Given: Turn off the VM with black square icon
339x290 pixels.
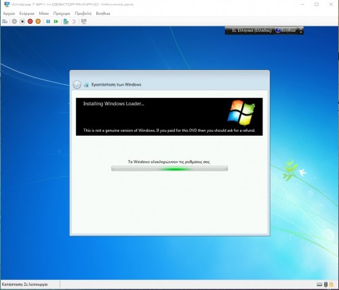Looking at the screenshot, I should click(22, 22).
